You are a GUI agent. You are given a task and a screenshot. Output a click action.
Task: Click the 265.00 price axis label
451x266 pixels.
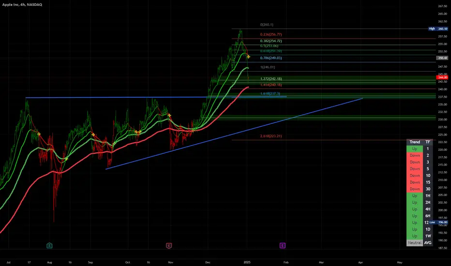(x=442, y=14)
